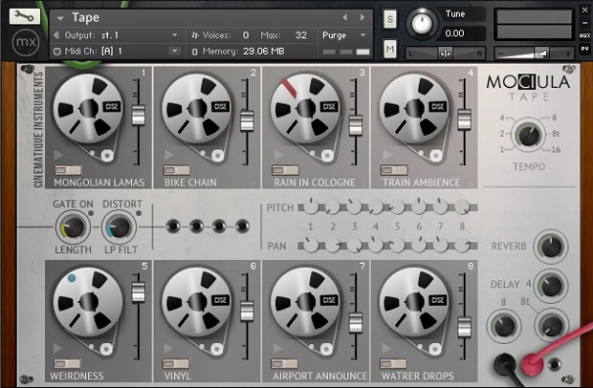Open the wrench edit mode icon
Screen dimensions: 593x388
coord(25,16)
